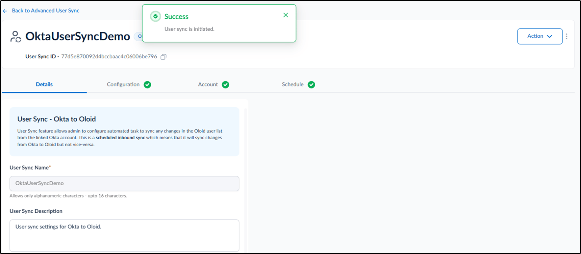
Task: Click the back arrow icon
Action: (x=5, y=11)
